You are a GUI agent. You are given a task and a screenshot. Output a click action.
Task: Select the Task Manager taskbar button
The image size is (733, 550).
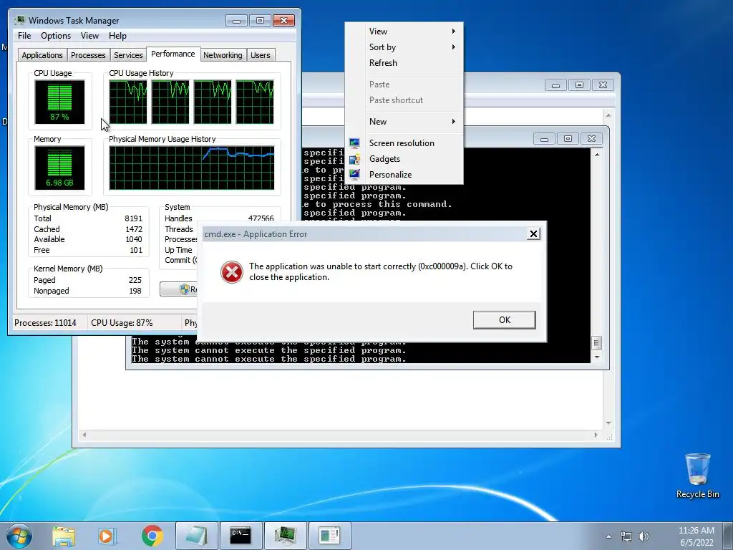click(x=285, y=536)
